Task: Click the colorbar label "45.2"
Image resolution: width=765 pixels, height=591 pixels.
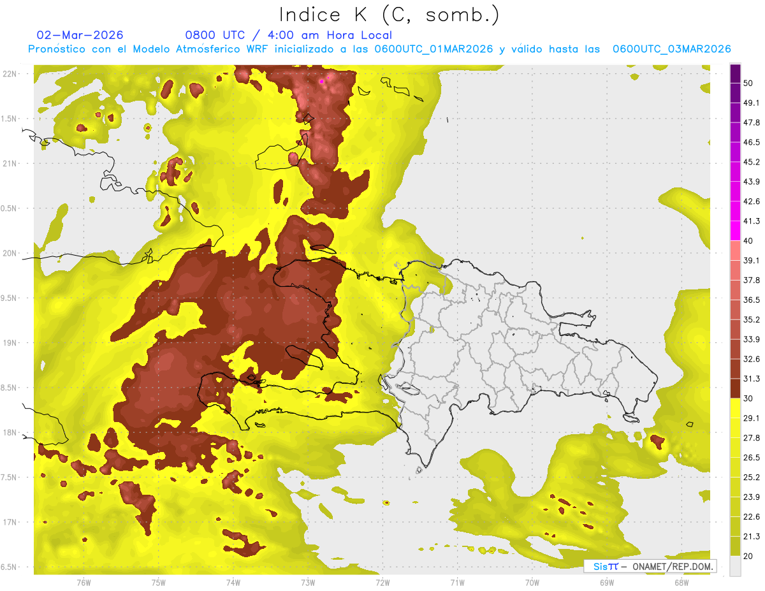Action: point(752,162)
